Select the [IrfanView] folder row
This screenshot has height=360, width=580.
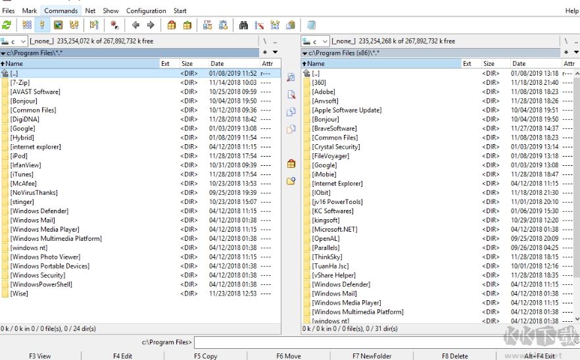pyautogui.click(x=140, y=165)
